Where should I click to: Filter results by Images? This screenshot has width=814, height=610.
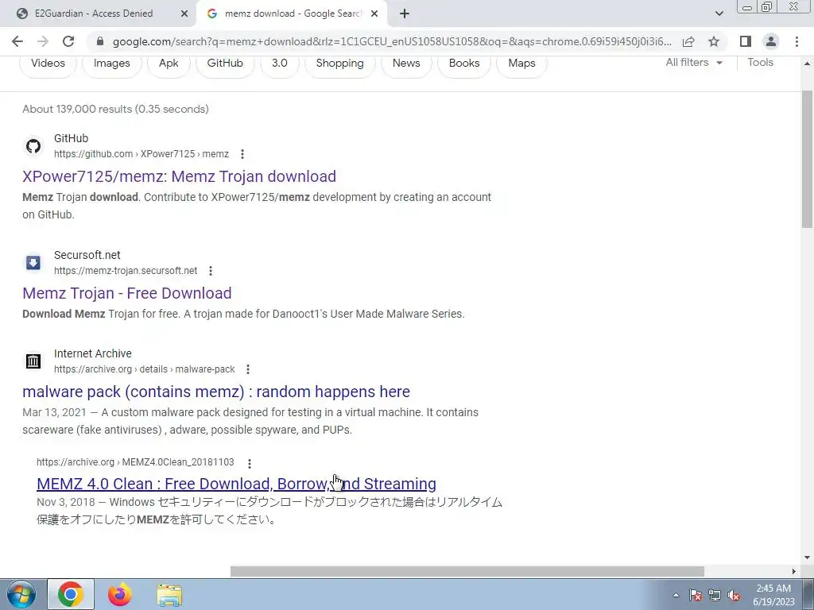pos(111,64)
